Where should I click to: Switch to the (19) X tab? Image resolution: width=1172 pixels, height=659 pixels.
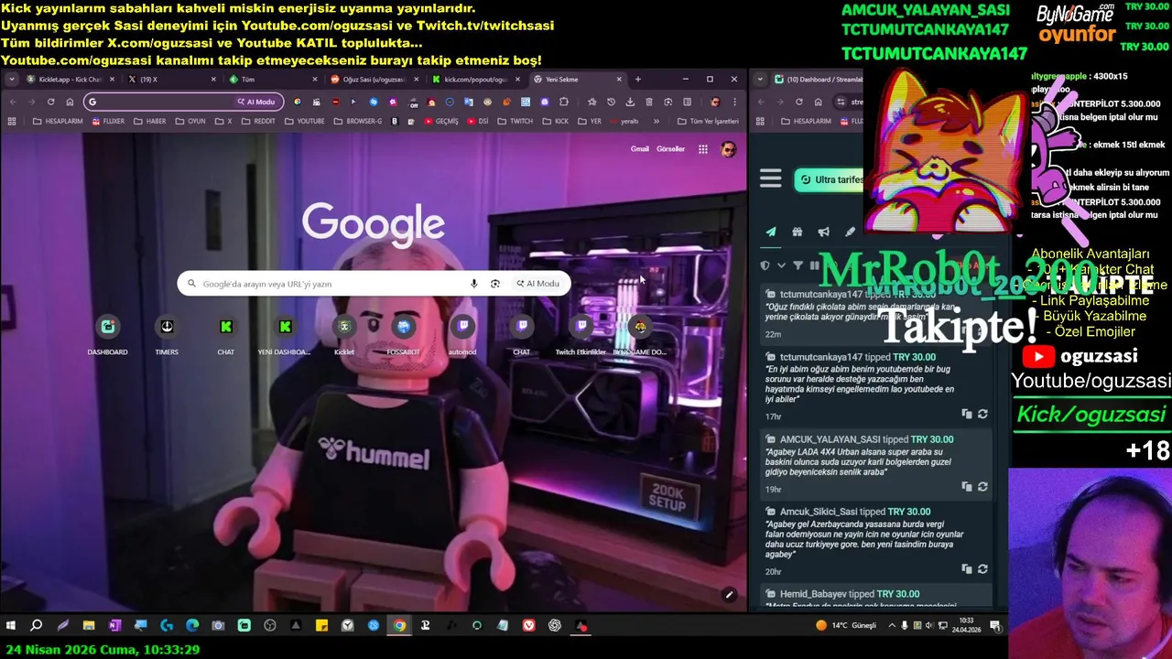point(171,80)
